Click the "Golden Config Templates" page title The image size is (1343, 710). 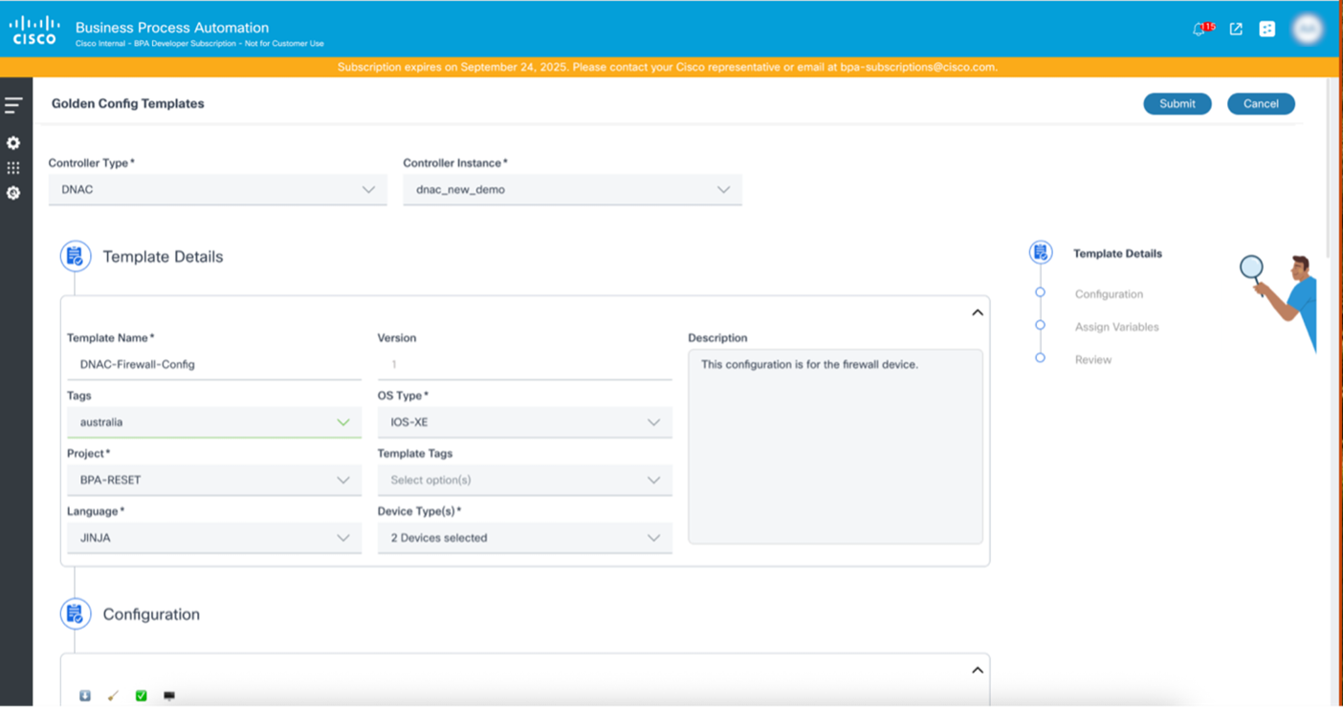point(128,103)
